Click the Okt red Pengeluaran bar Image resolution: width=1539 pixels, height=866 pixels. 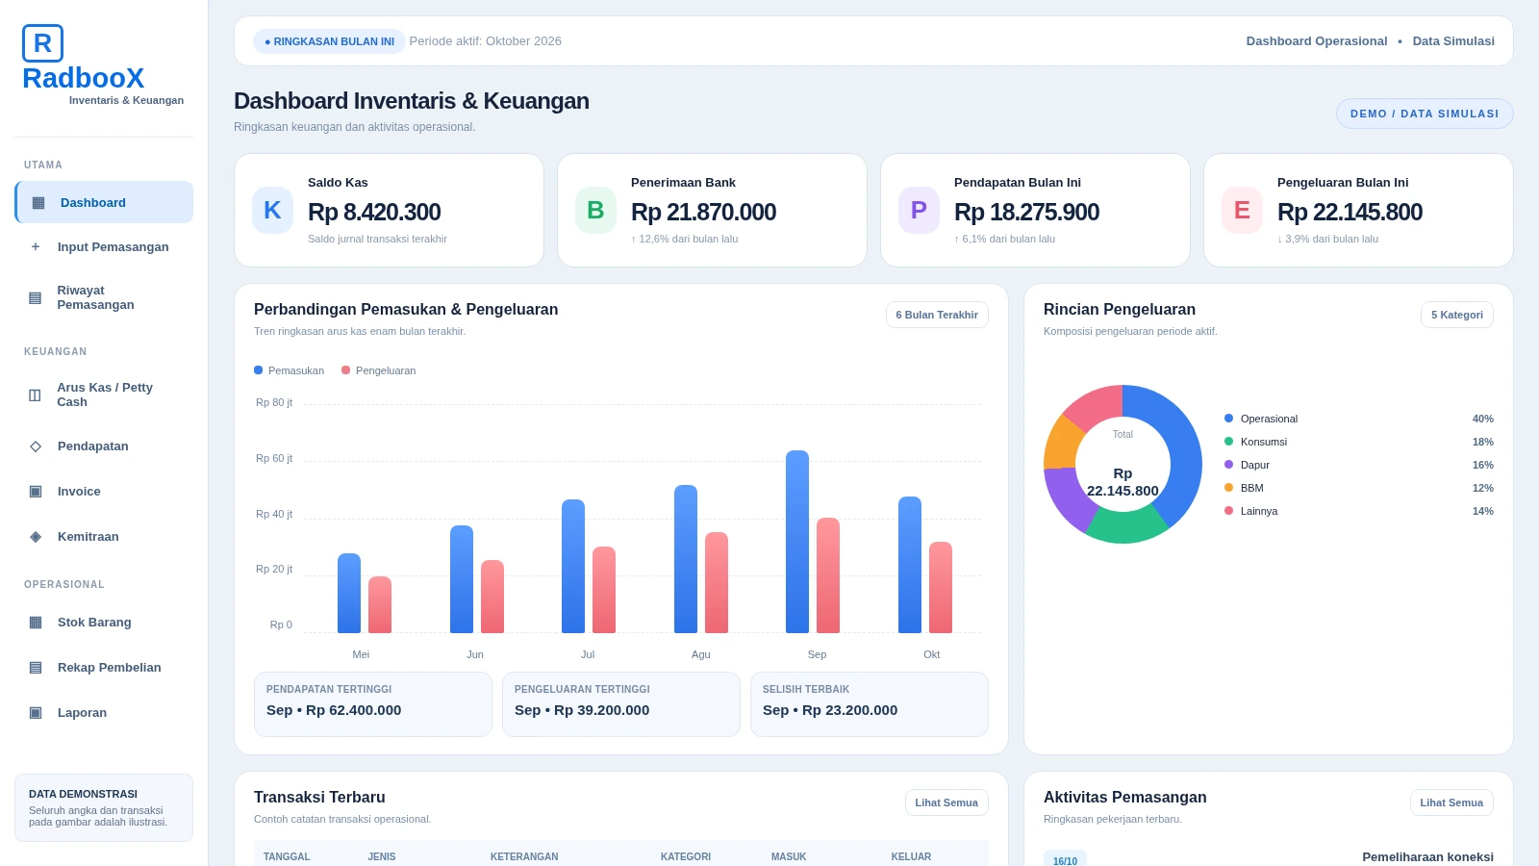point(941,587)
